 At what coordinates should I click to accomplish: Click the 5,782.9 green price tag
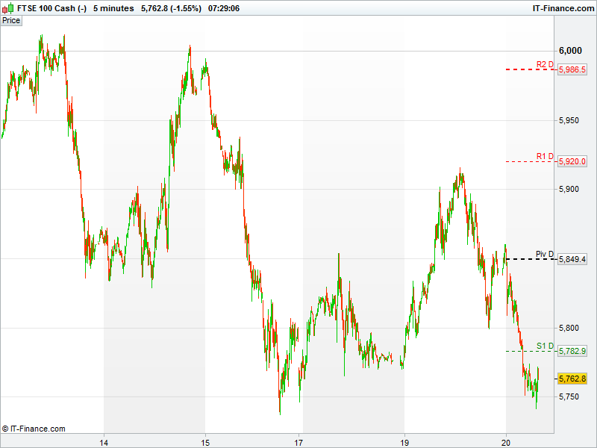click(572, 351)
